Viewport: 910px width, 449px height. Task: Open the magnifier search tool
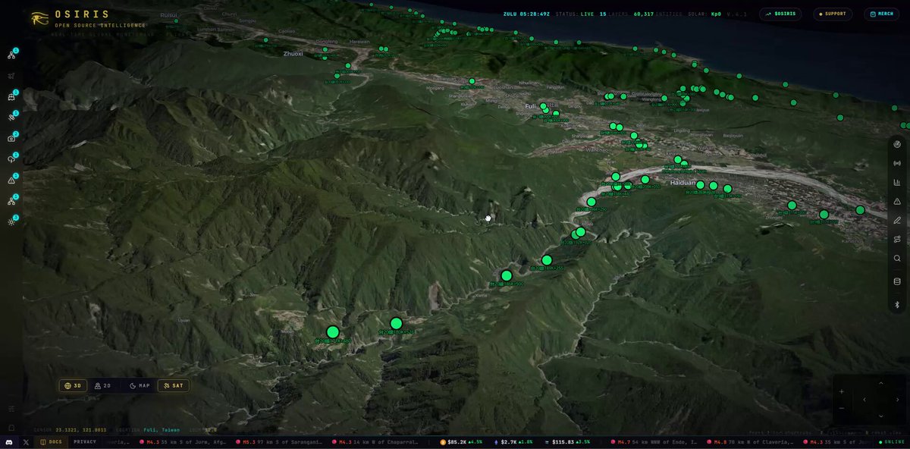[897, 258]
